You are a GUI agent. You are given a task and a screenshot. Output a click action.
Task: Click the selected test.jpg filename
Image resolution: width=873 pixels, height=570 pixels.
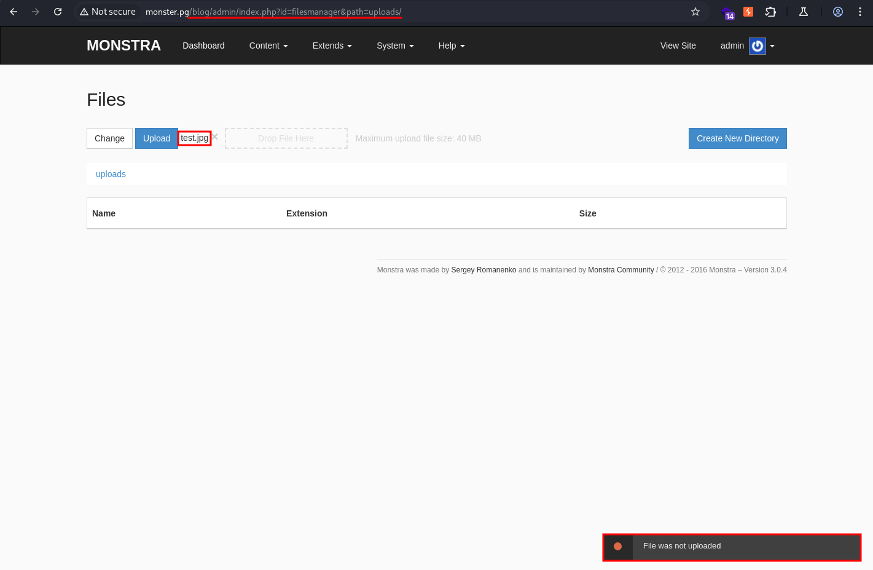194,138
